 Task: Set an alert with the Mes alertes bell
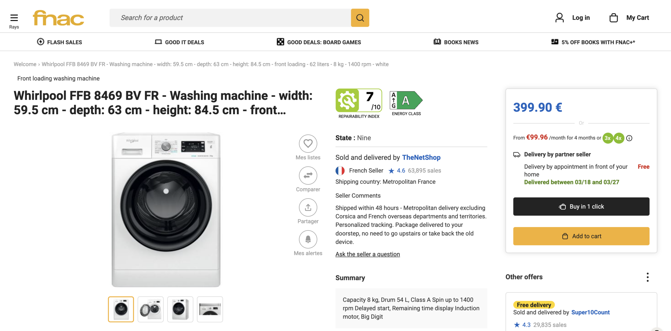point(308,239)
